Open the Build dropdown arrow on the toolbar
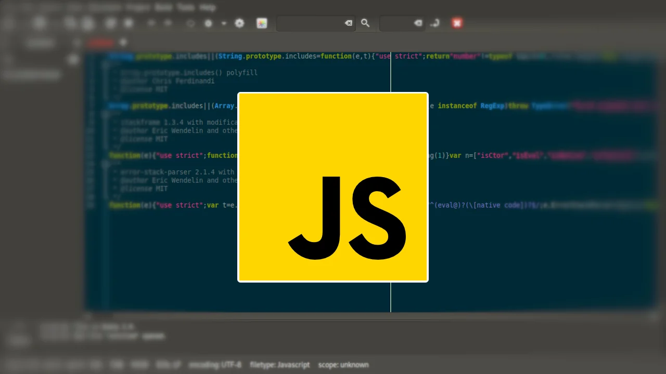 pyautogui.click(x=224, y=23)
